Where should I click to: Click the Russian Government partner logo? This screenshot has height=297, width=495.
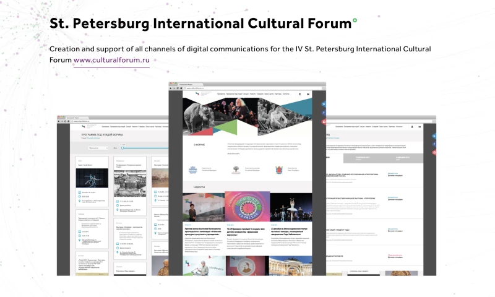coord(192,169)
